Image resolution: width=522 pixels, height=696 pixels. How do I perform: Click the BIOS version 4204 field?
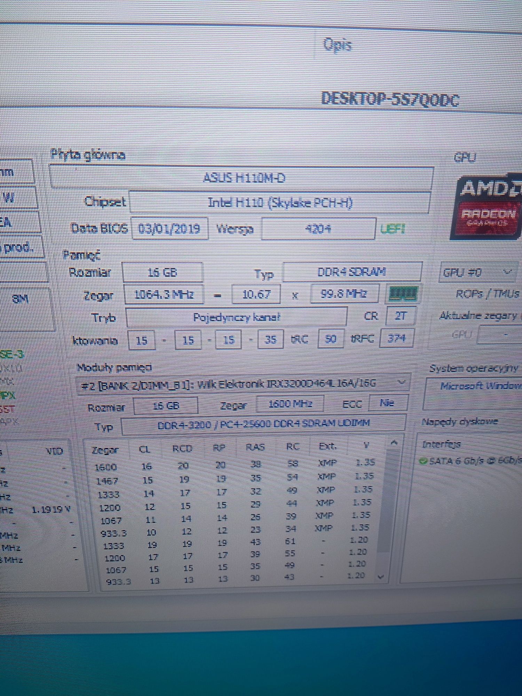tap(318, 229)
